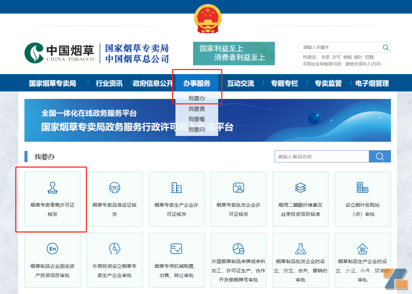Click the En icon for 固定资产投资项目审批
Screen dimensions: 412x294
(52, 249)
